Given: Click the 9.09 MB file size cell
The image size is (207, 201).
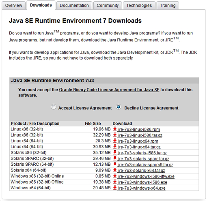Looking at the screenshot, I should pyautogui.click(x=103, y=170).
